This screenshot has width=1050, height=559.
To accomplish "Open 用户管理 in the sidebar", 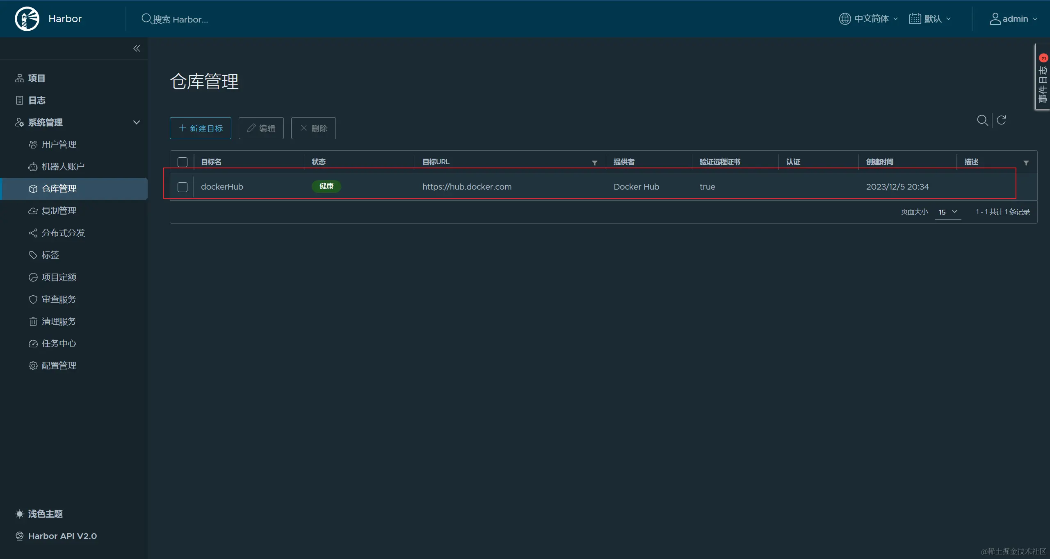I will (x=59, y=145).
